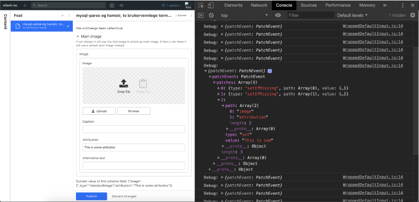Collapse the expanded {patchEvent: PatchEvent} object
The height and width of the screenshot is (202, 419).
pos(205,71)
